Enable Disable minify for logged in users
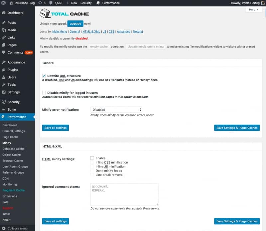Screen dimensions: 266x231 44,92
